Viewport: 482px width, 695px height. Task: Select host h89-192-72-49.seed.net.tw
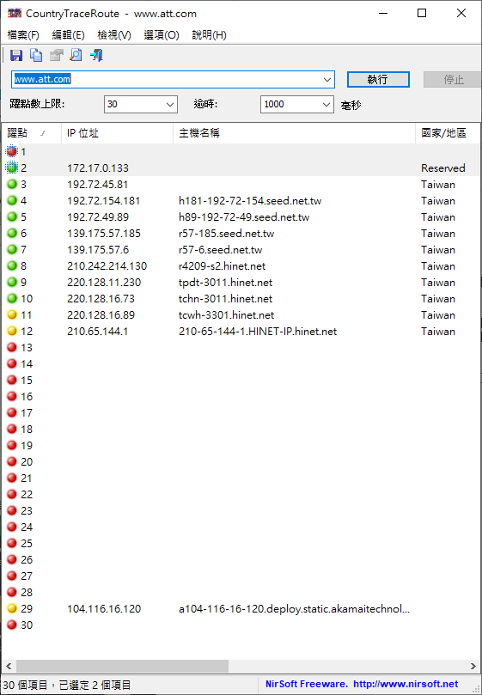tap(244, 217)
